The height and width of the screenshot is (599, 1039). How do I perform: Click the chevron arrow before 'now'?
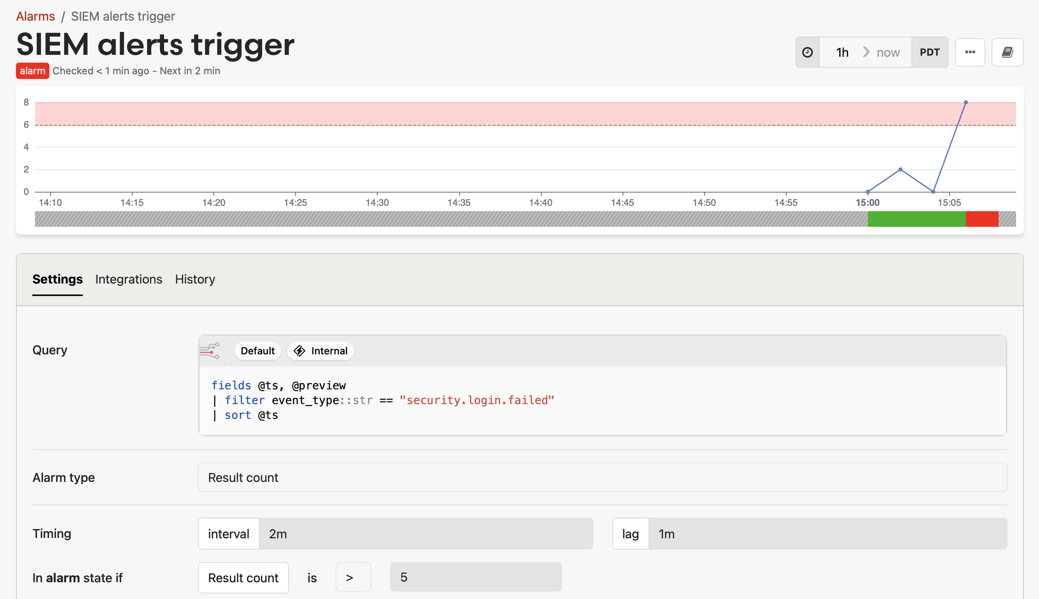[866, 52]
